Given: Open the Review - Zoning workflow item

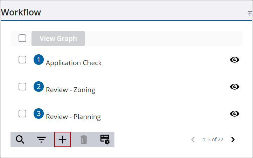Looking at the screenshot, I should coord(70,90).
